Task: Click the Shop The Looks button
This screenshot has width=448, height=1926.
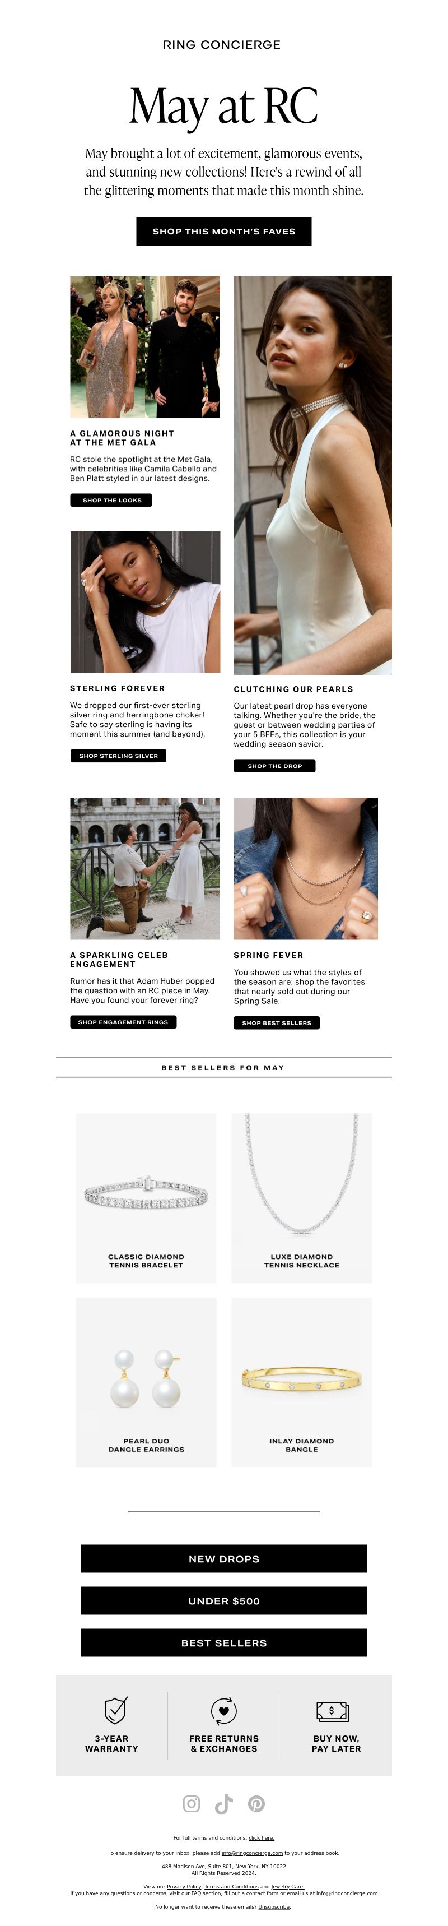Action: [x=111, y=500]
